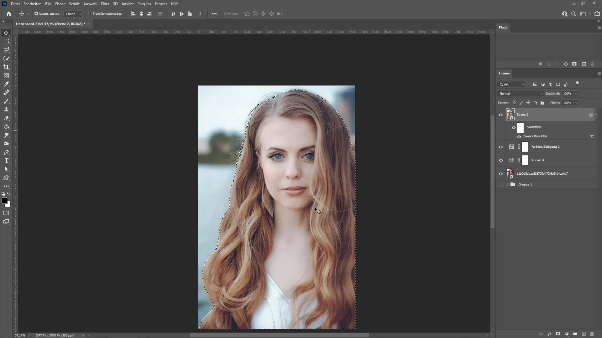
Task: Select the Clone Stamp tool
Action: [x=6, y=110]
